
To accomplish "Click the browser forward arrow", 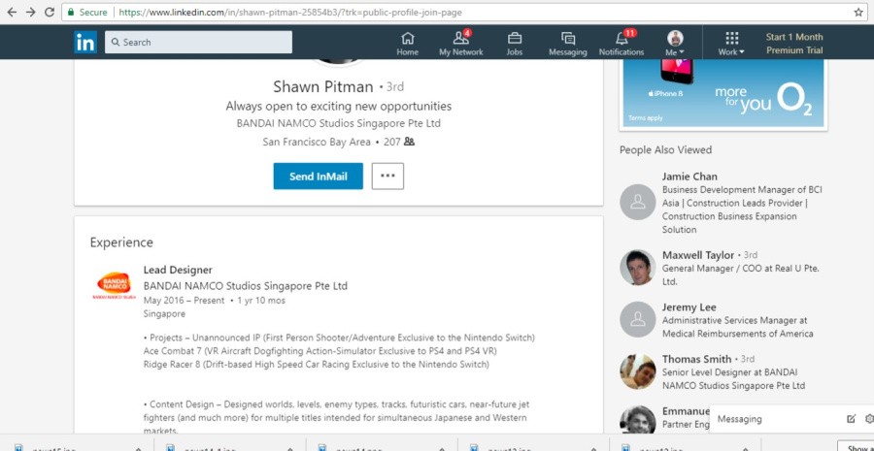I will [x=31, y=12].
